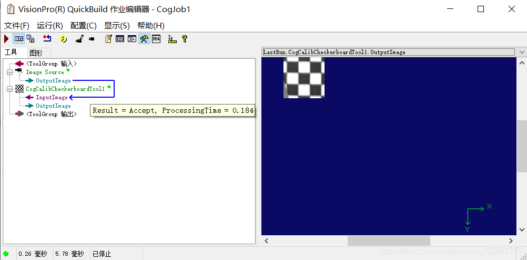
Task: Collapse the Image Source tree node
Action: tap(9, 72)
